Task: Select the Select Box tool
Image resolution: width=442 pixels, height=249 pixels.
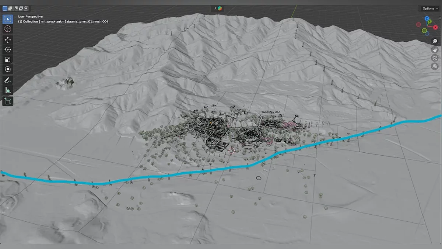Action: [8, 19]
